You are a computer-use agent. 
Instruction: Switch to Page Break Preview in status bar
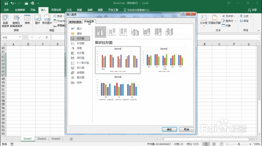click(221, 144)
